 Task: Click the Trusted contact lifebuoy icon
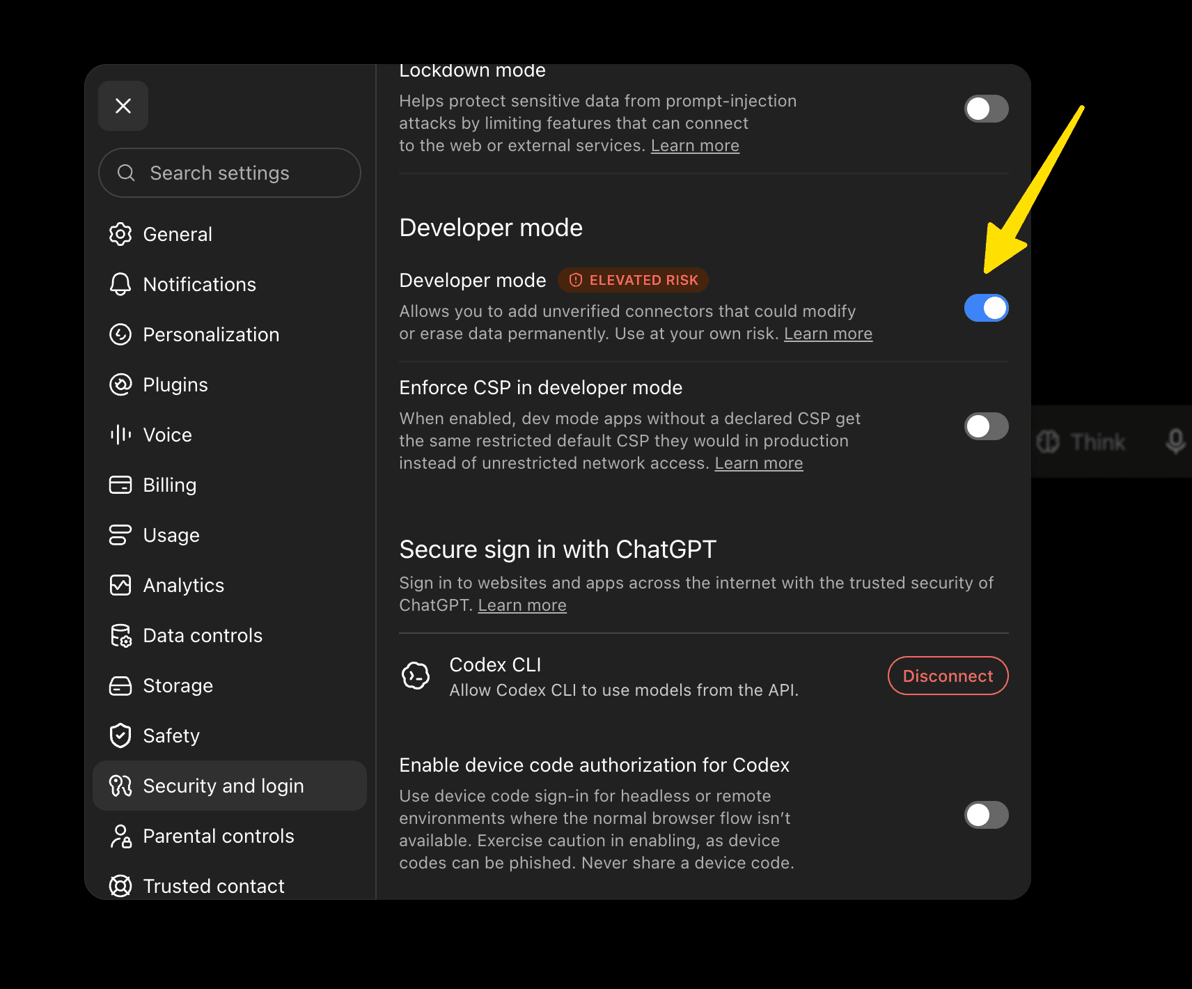pyautogui.click(x=120, y=886)
